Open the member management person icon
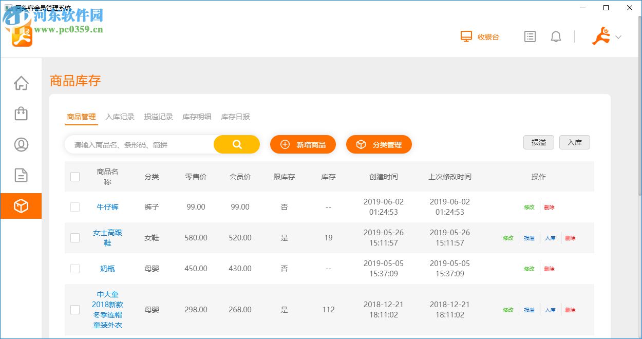 coord(21,144)
